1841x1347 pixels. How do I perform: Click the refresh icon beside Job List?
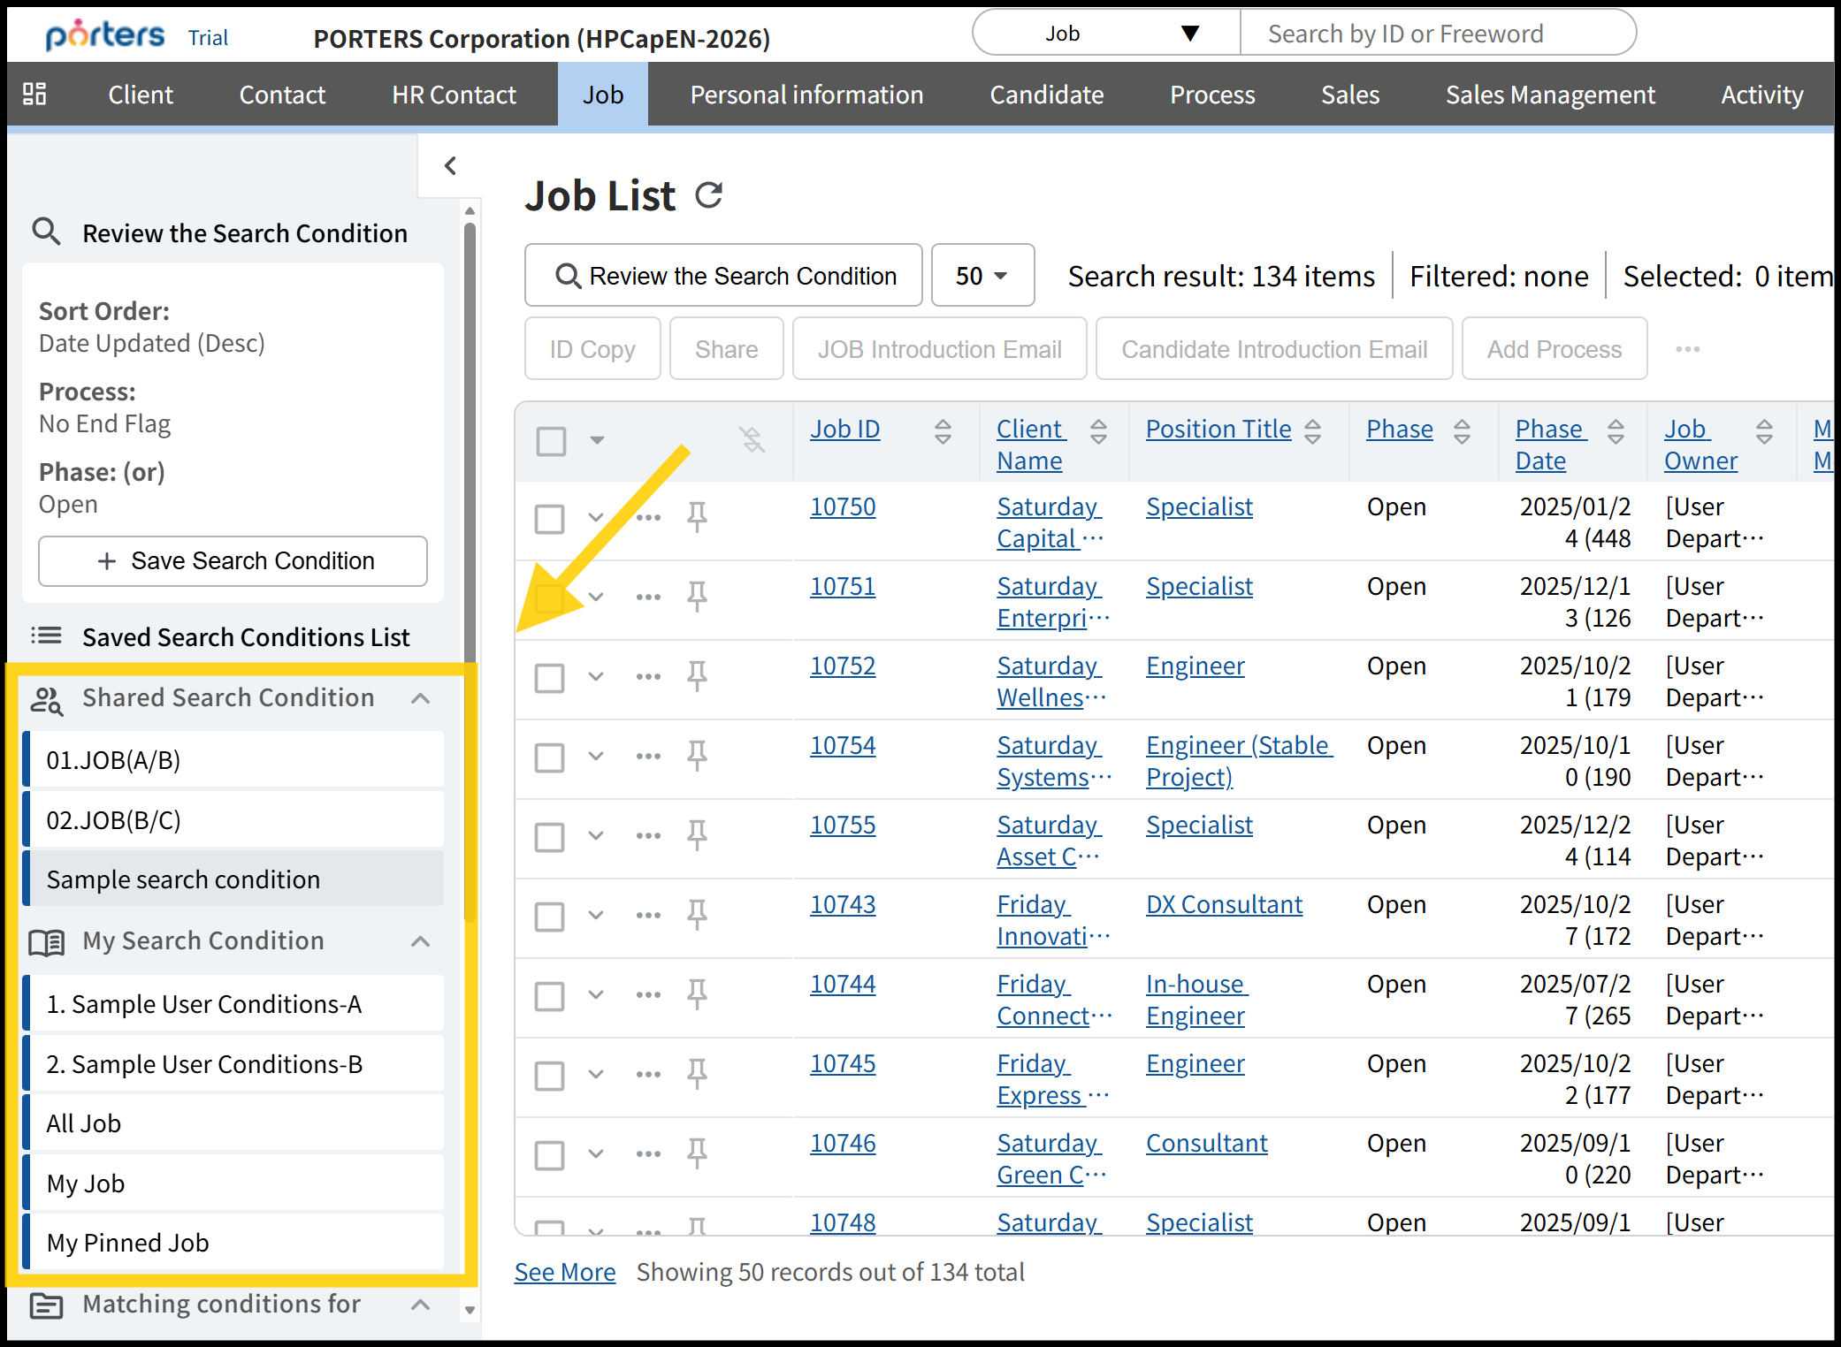click(x=708, y=194)
